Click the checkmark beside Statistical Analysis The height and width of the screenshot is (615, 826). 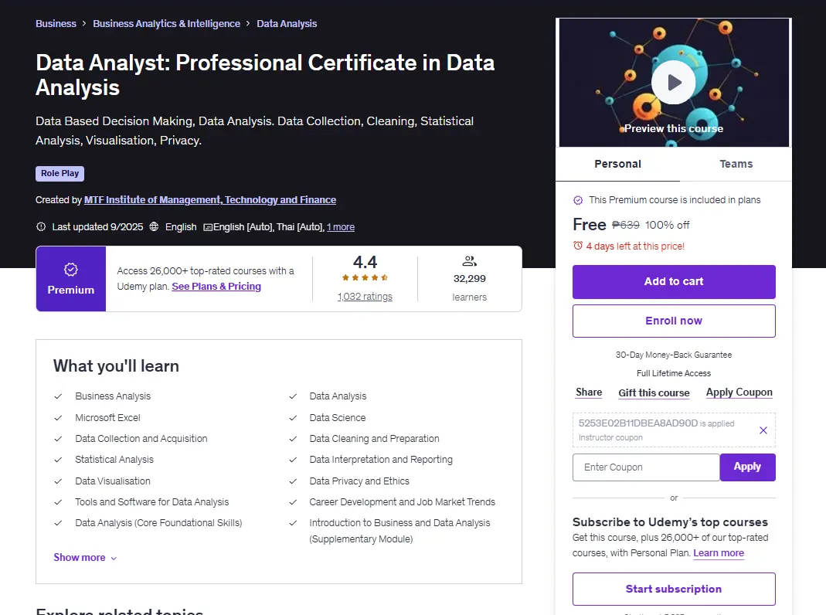click(x=59, y=460)
